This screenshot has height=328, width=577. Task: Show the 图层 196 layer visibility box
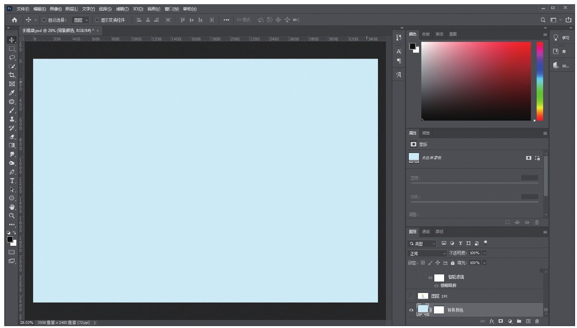[411, 296]
